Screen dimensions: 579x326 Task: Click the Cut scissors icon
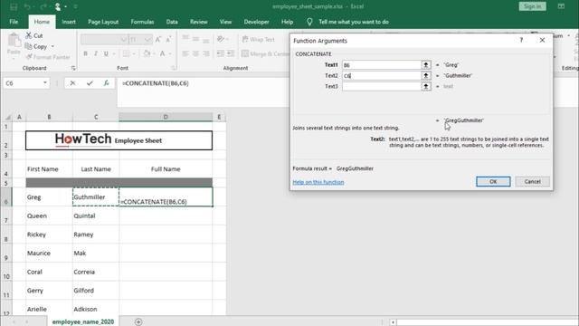pyautogui.click(x=29, y=35)
